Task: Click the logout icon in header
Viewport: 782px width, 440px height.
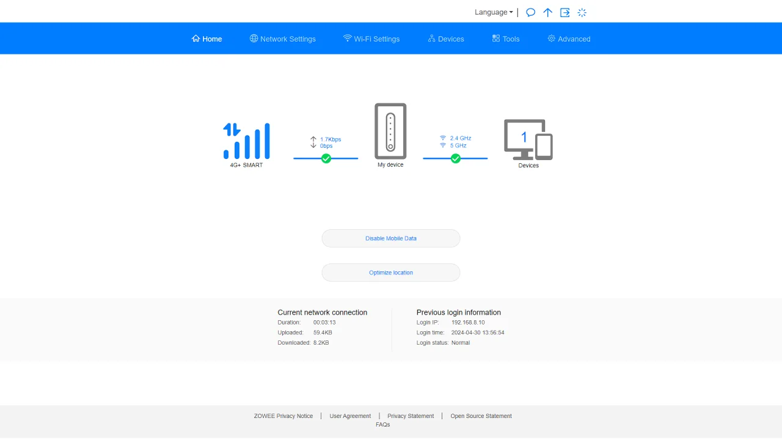Action: [565, 12]
